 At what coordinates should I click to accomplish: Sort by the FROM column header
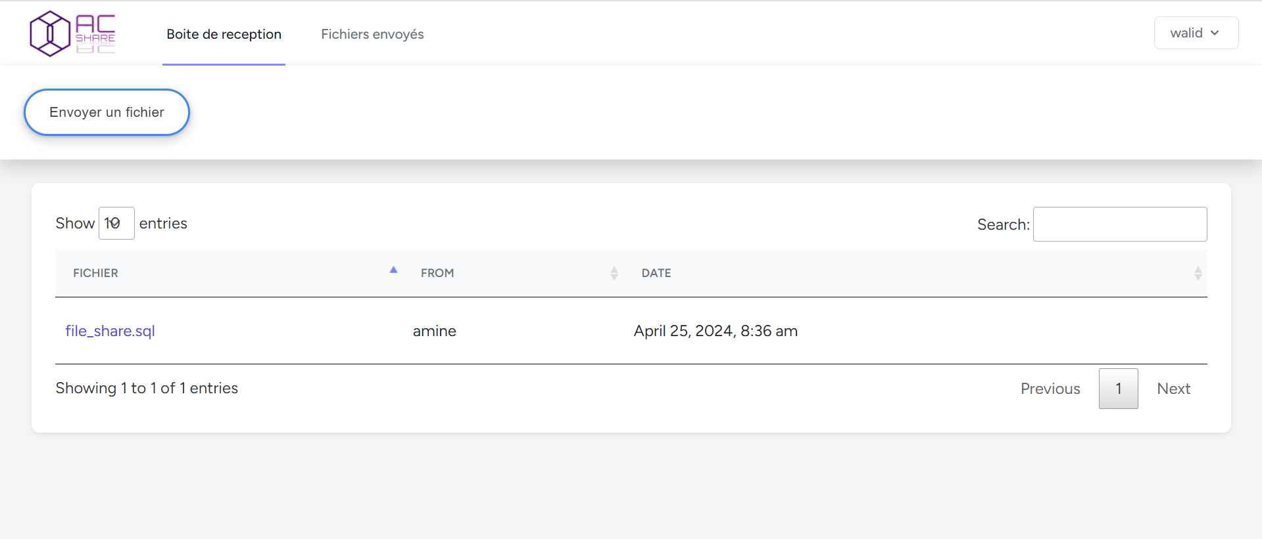point(514,273)
